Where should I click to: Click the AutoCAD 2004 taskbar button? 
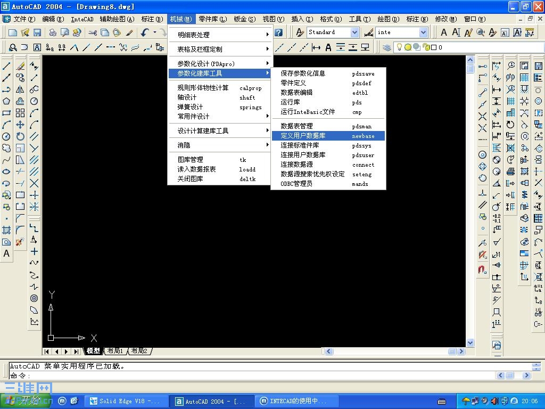(x=211, y=402)
